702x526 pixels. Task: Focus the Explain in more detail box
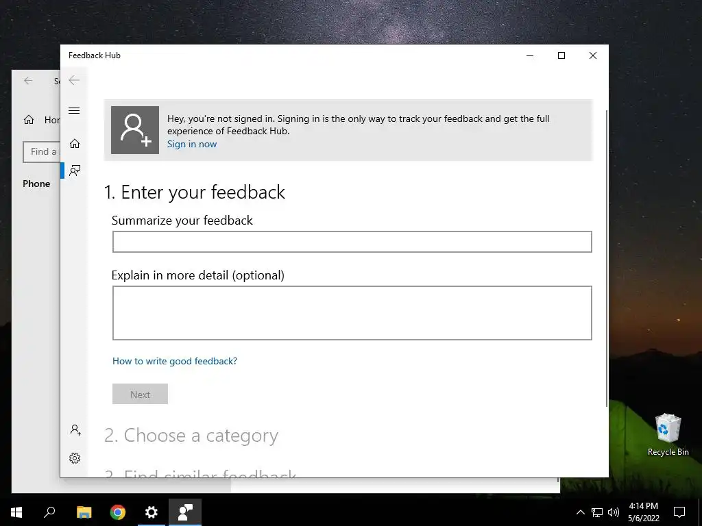[x=352, y=312]
